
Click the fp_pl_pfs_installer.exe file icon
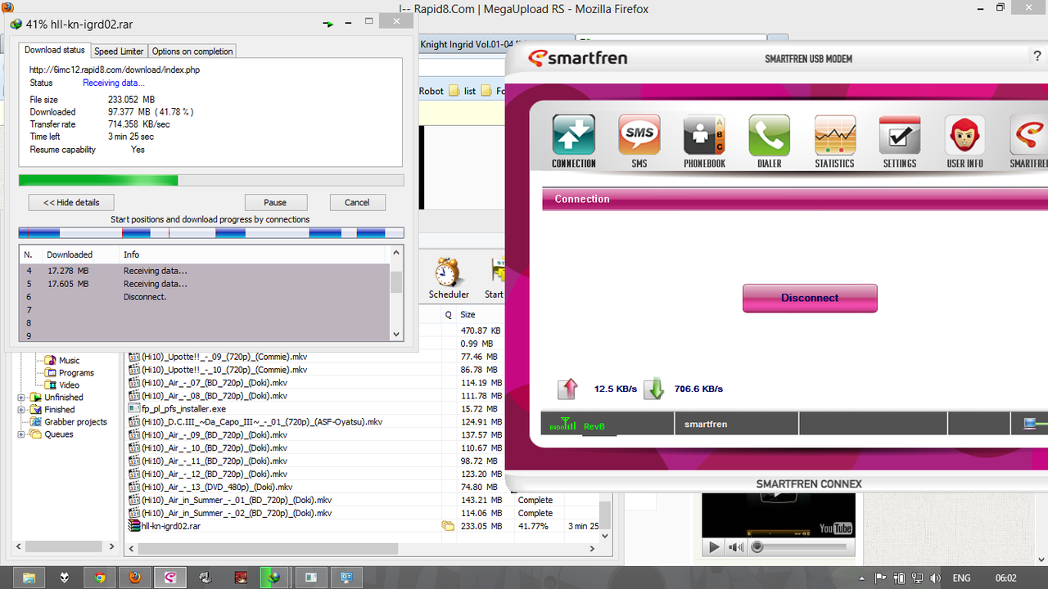click(134, 408)
